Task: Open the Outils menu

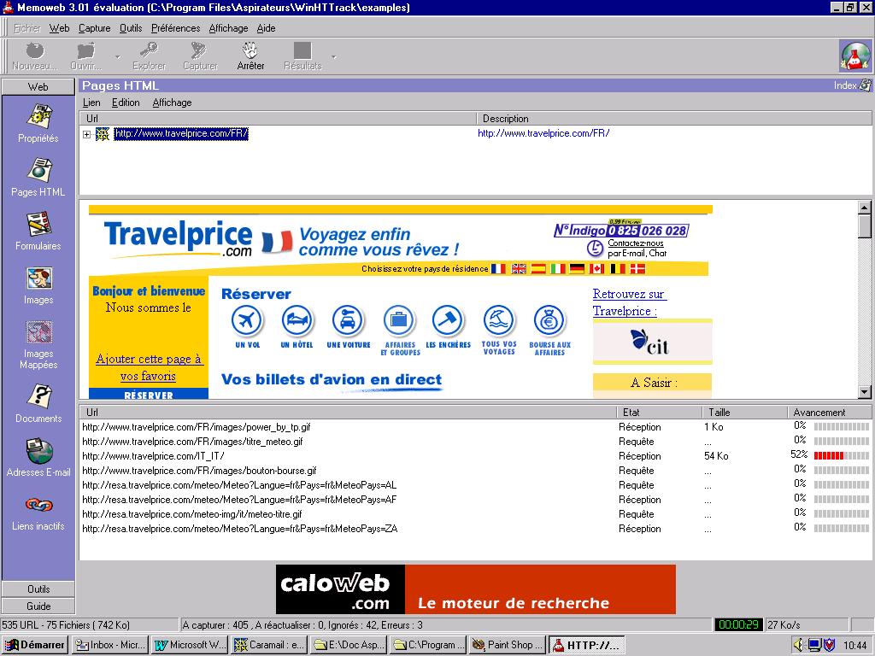Action: point(131,28)
